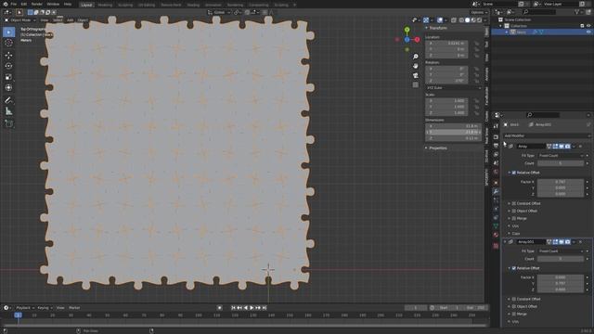Screen dimensions: 594x334
Task: Select the Transform tool
Action: 8,87
